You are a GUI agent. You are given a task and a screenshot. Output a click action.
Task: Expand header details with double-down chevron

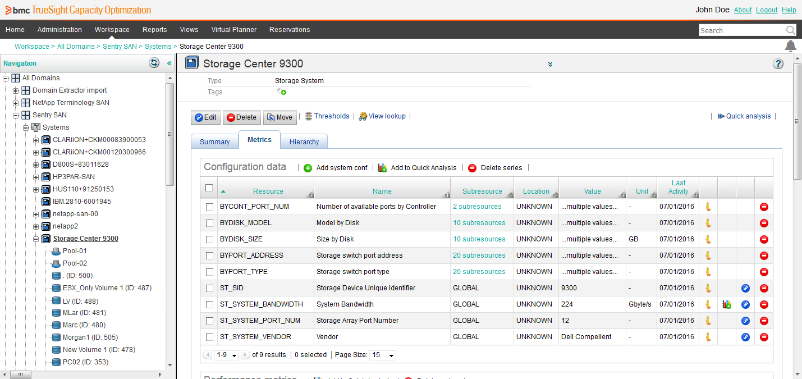tap(551, 64)
